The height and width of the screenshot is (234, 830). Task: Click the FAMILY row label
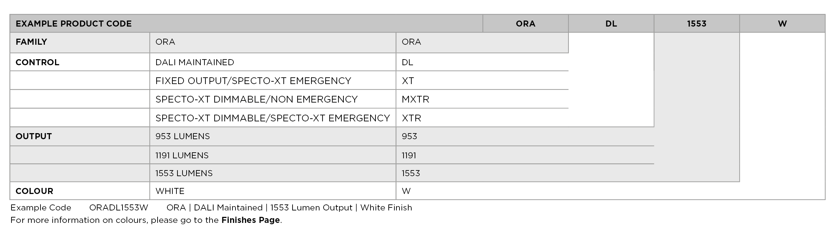31,42
